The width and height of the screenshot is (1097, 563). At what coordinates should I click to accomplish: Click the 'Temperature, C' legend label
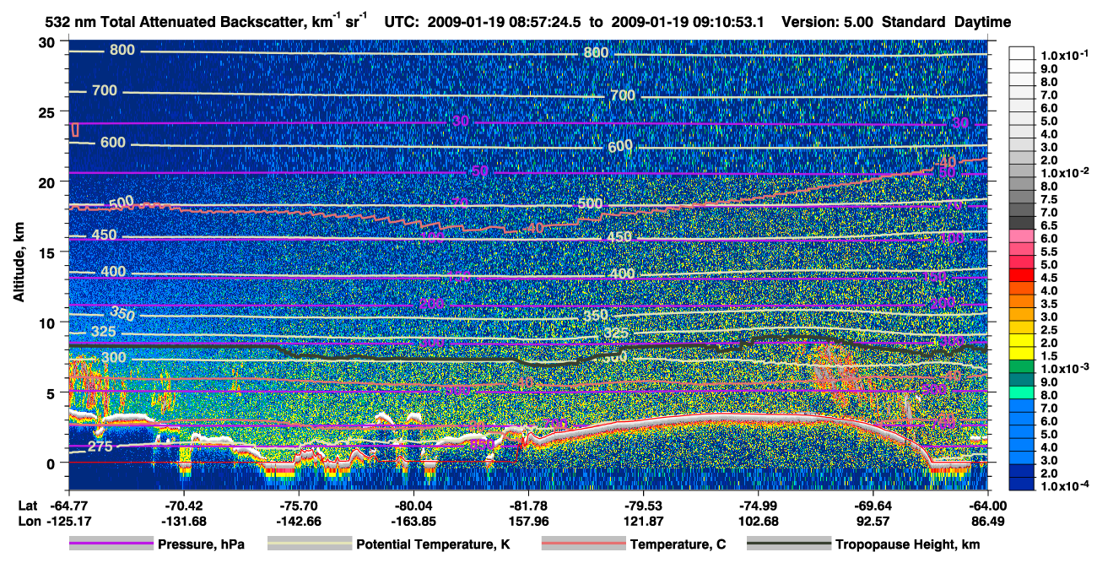tap(678, 544)
